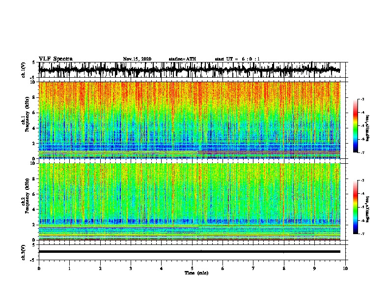Select the "start UT = 6 : 0 : 1" text
The image size is (389, 301).
[237, 59]
